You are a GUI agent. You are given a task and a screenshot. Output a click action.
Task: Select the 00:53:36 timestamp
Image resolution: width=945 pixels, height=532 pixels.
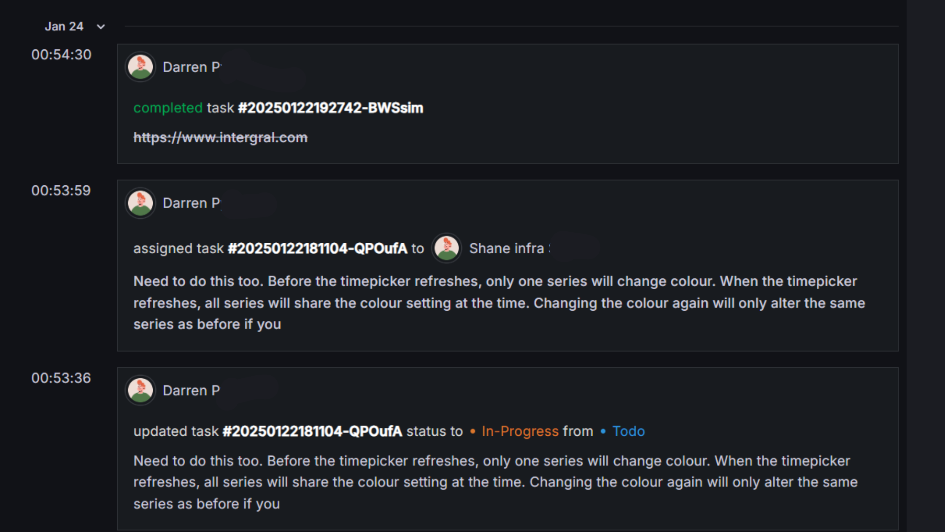tap(62, 378)
